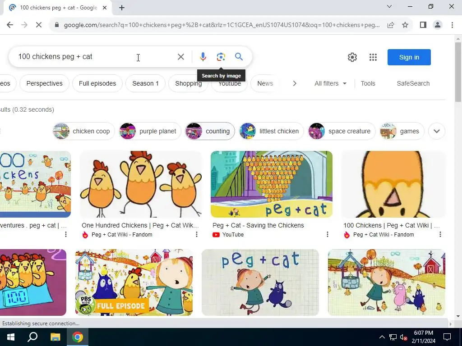Viewport: 462px width, 346px height.
Task: Click the address bar URL
Action: (222, 25)
